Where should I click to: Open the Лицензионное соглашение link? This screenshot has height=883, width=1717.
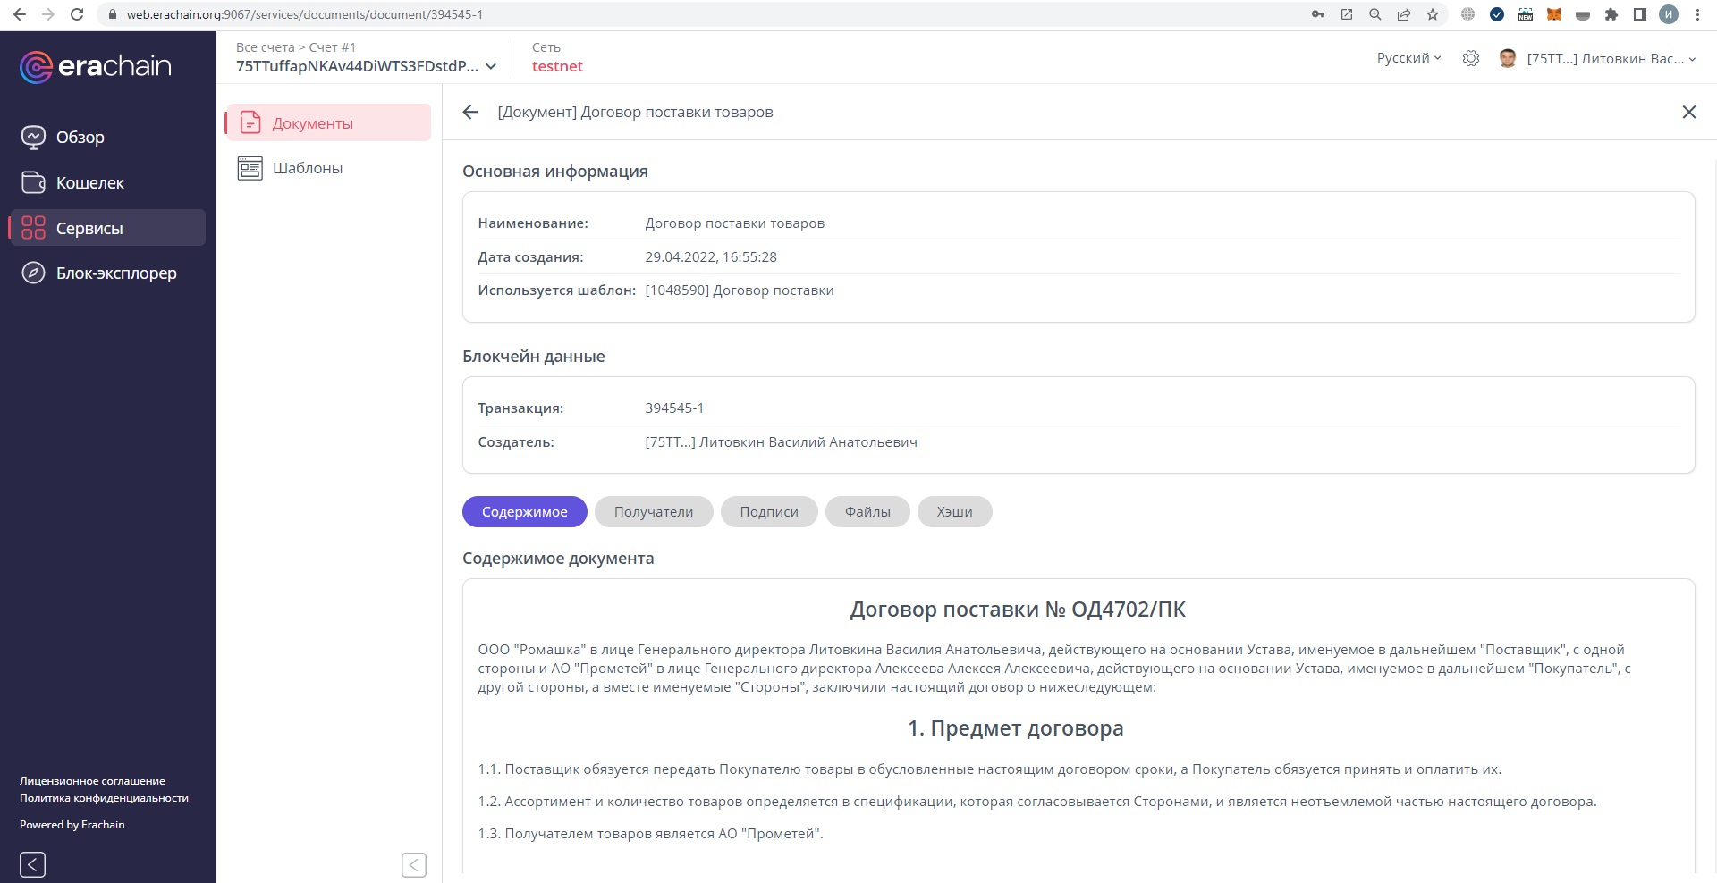pyautogui.click(x=92, y=780)
